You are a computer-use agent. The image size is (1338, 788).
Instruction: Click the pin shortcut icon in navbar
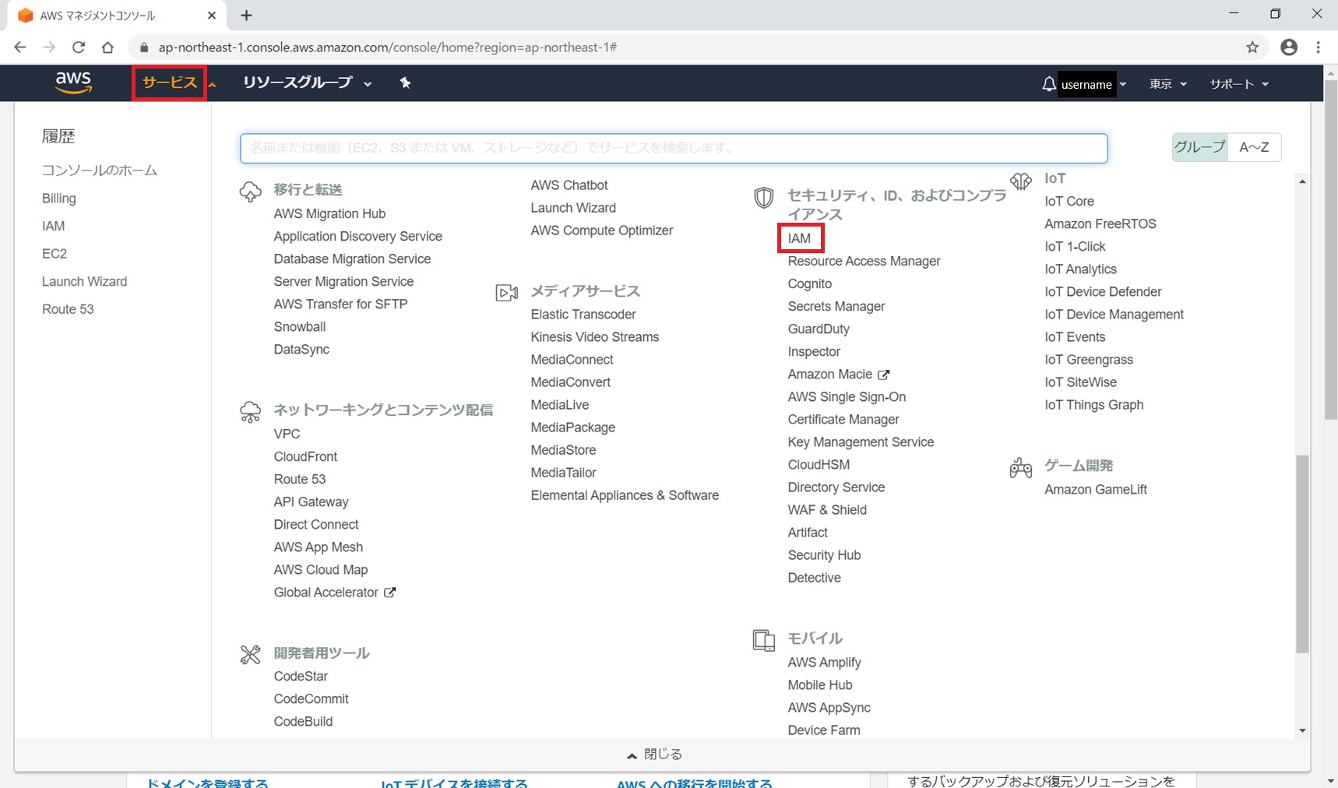pos(405,83)
